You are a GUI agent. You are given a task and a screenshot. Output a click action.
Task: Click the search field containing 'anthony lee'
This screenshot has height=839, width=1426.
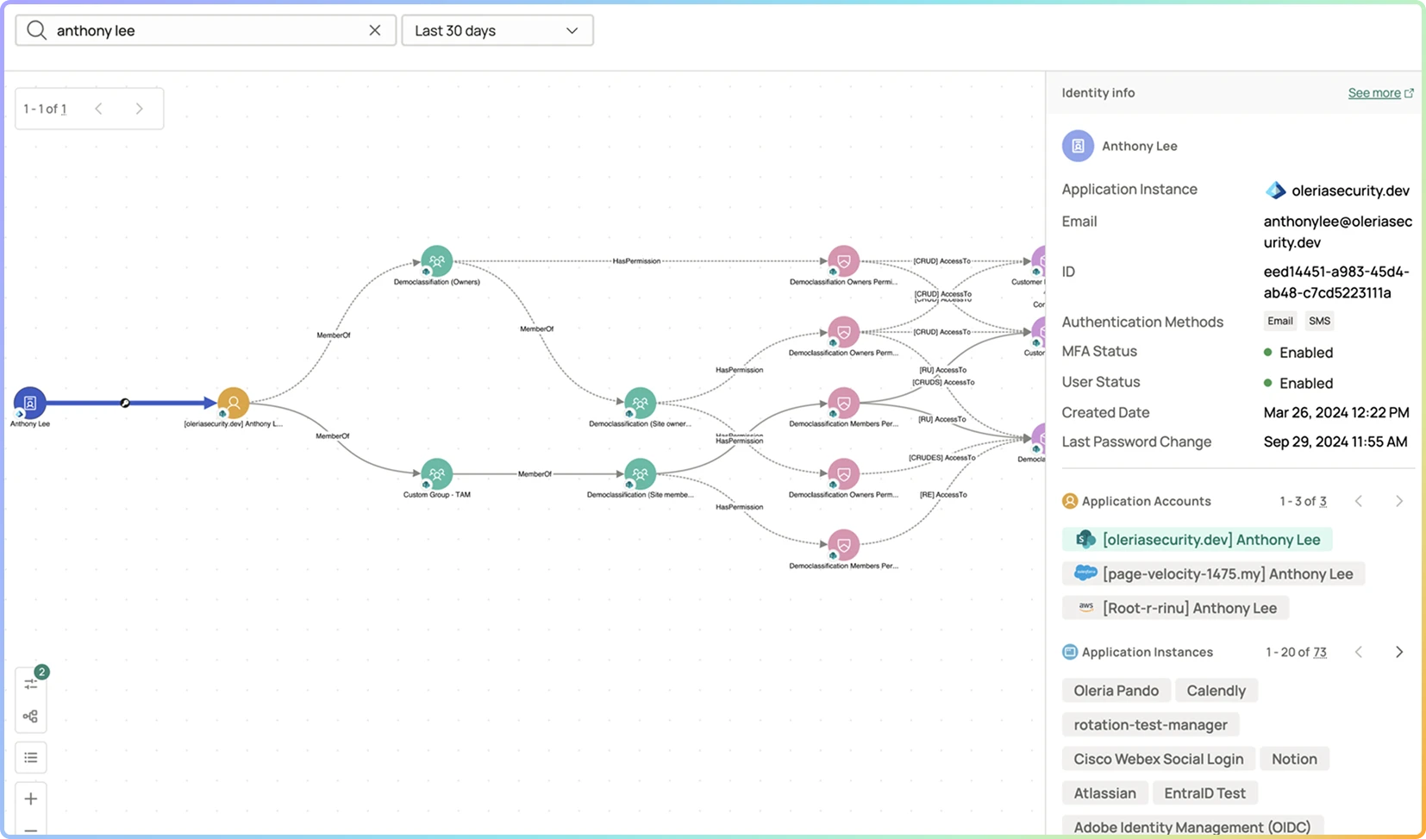(x=206, y=30)
